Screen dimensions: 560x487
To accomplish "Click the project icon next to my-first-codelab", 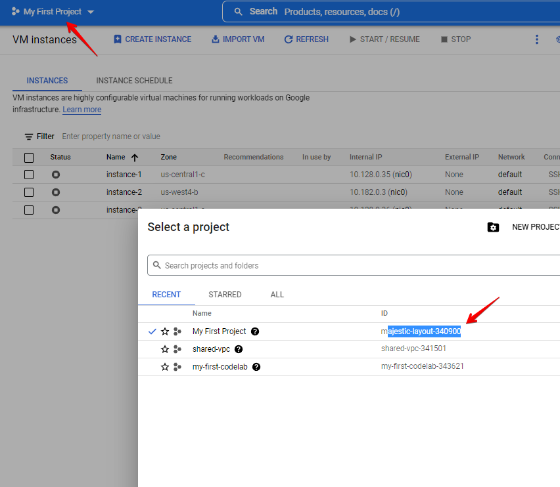I will 177,367.
